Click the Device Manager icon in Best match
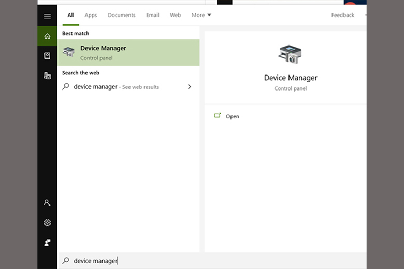 point(68,52)
